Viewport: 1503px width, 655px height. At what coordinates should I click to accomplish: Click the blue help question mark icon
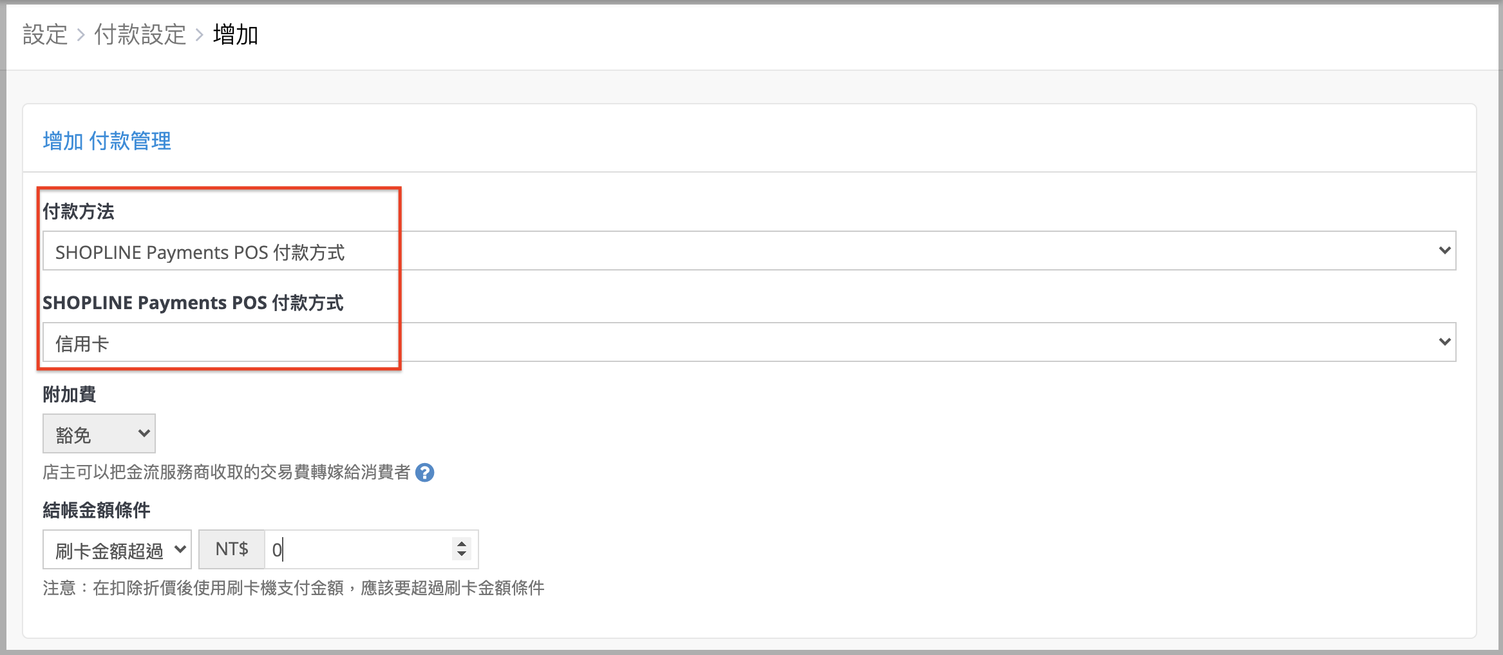[x=424, y=473]
